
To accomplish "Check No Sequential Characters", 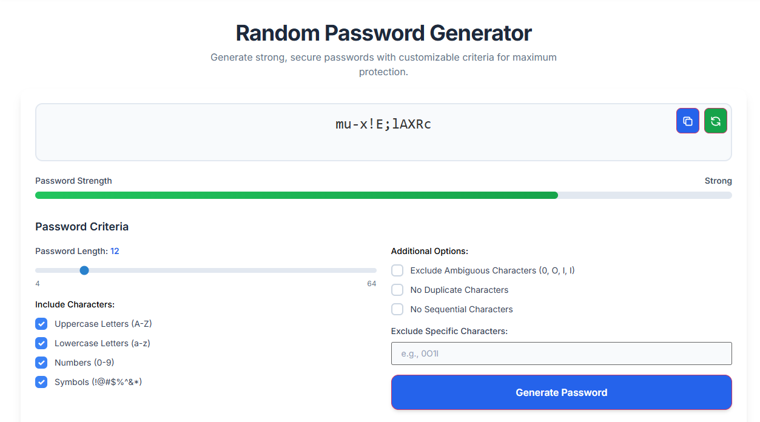I will [397, 309].
